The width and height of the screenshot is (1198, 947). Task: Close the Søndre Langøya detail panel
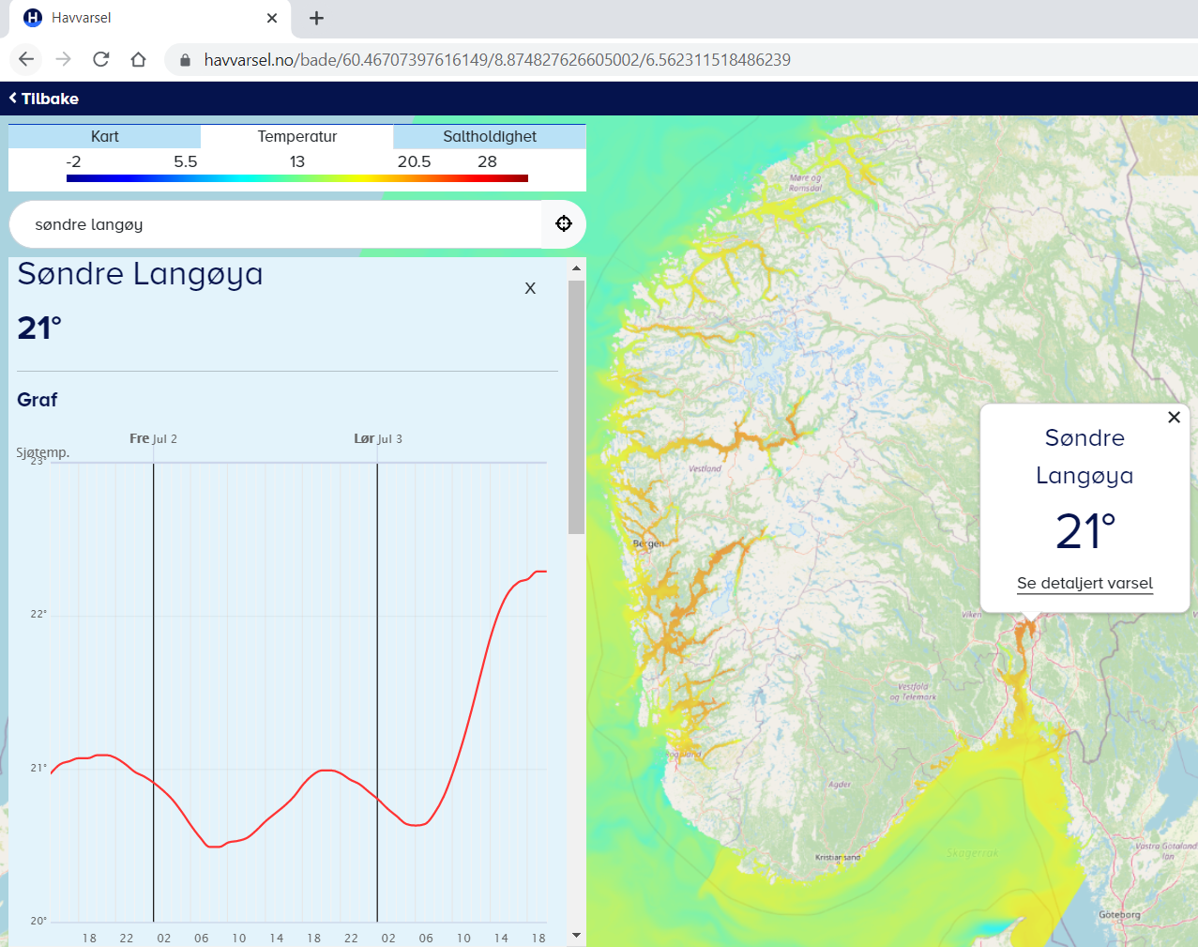pos(530,288)
